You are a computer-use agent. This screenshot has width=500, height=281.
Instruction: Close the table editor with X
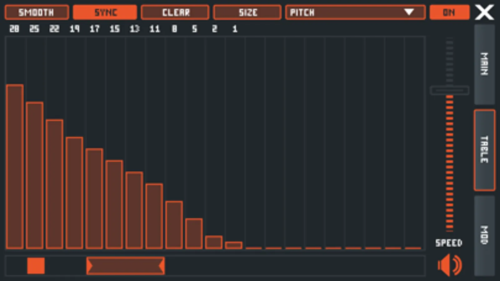[484, 12]
